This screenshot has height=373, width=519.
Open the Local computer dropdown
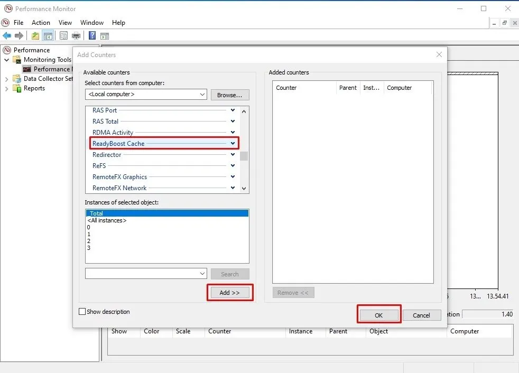point(202,95)
